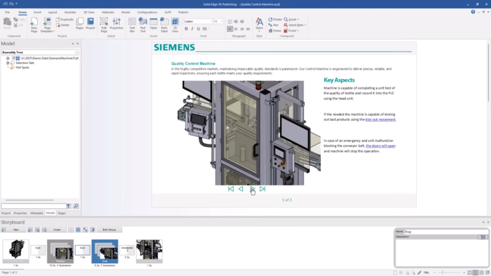Jump to last step of the animation
This screenshot has width=491, height=276.
pyautogui.click(x=262, y=189)
